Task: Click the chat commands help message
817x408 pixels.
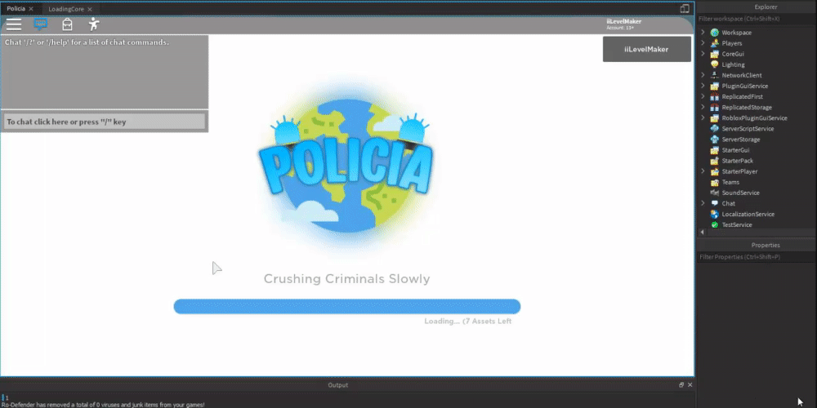Action: [87, 42]
